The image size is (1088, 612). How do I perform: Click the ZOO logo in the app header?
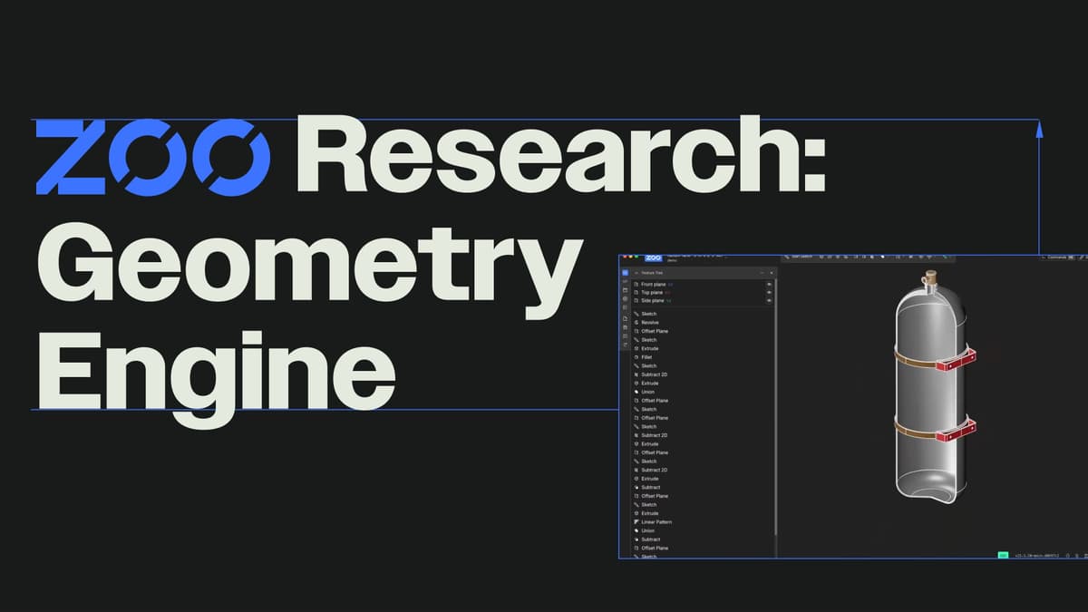653,258
